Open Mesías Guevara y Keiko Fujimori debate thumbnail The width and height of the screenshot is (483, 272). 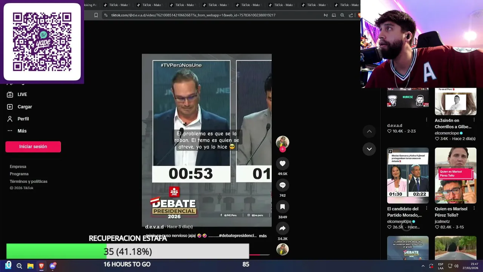pos(408,176)
